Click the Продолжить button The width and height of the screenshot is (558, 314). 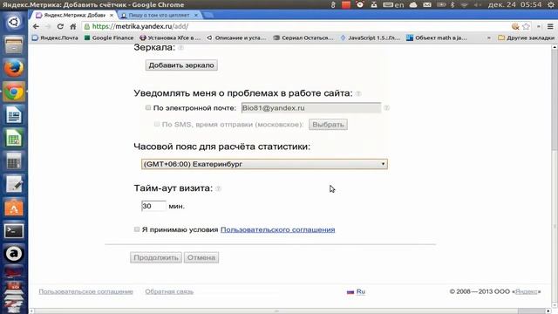pos(156,257)
